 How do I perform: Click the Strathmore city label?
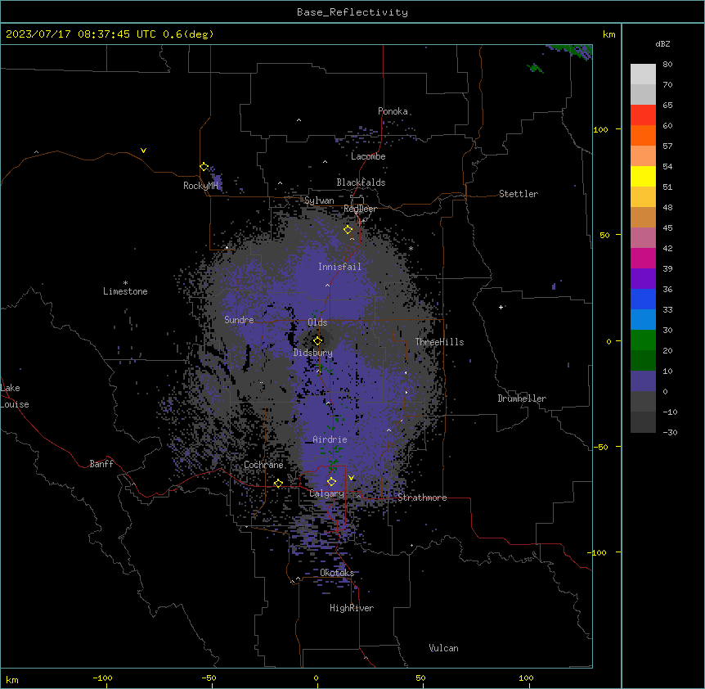pyautogui.click(x=422, y=498)
